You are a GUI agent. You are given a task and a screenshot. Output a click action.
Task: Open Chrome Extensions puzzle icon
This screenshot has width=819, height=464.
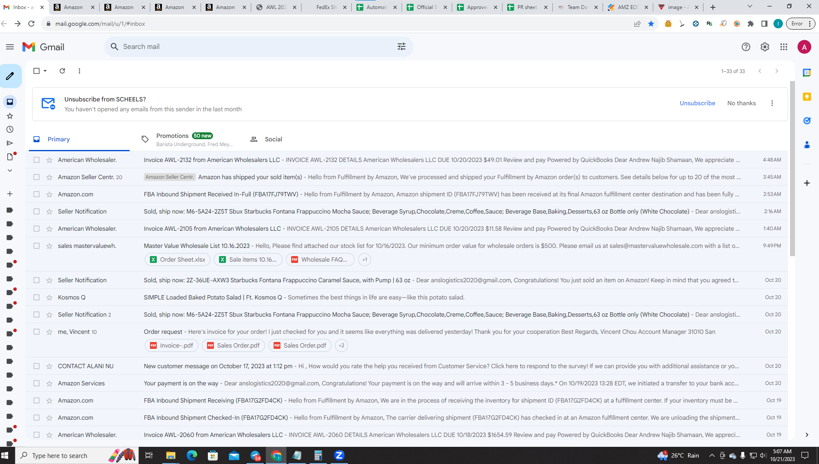pos(751,24)
